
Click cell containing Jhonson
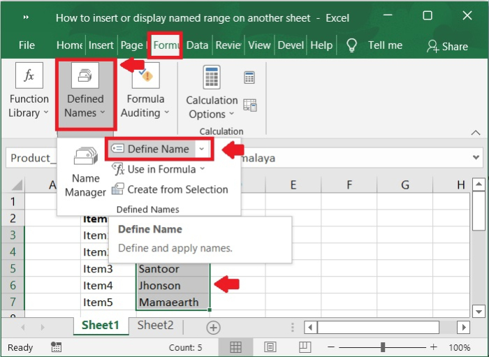(173, 285)
